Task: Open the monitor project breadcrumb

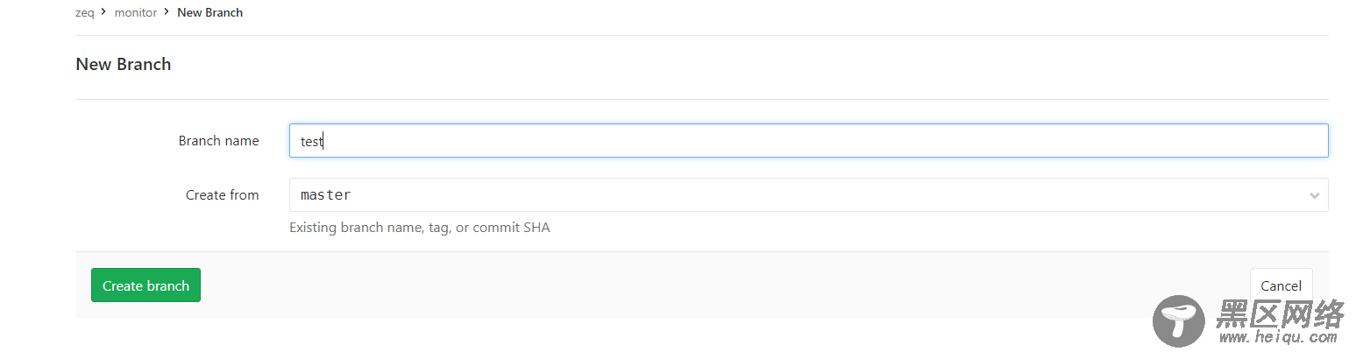Action: click(x=136, y=13)
